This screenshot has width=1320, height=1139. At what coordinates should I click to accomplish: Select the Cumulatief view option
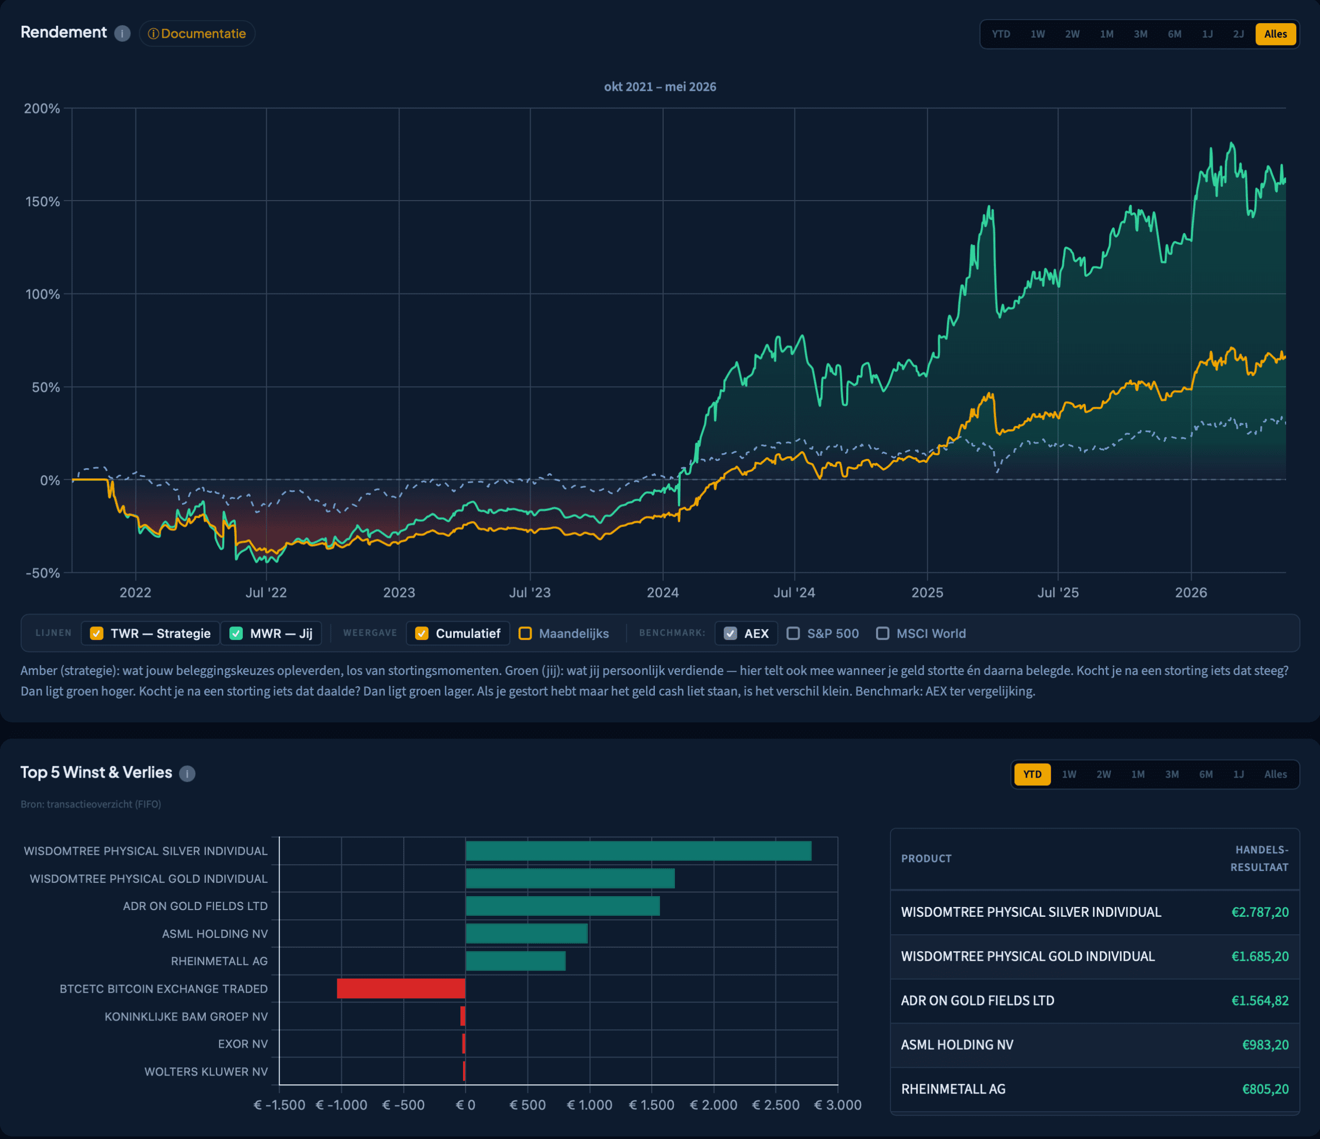click(x=458, y=633)
